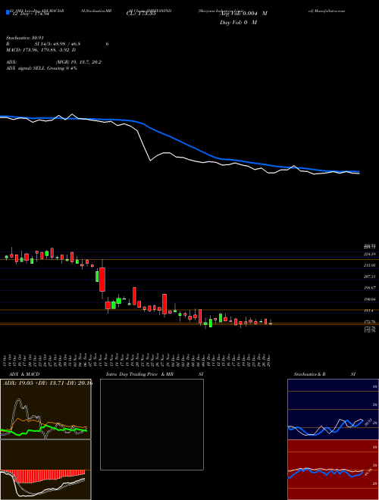This screenshot has height=500, width=379.
Task: Click the 224.39 price axis label
Action: click(370, 254)
